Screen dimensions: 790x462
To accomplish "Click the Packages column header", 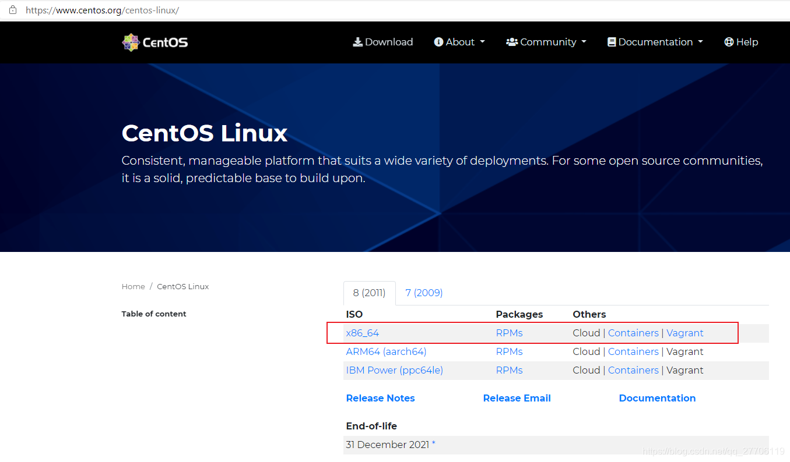I will click(519, 314).
